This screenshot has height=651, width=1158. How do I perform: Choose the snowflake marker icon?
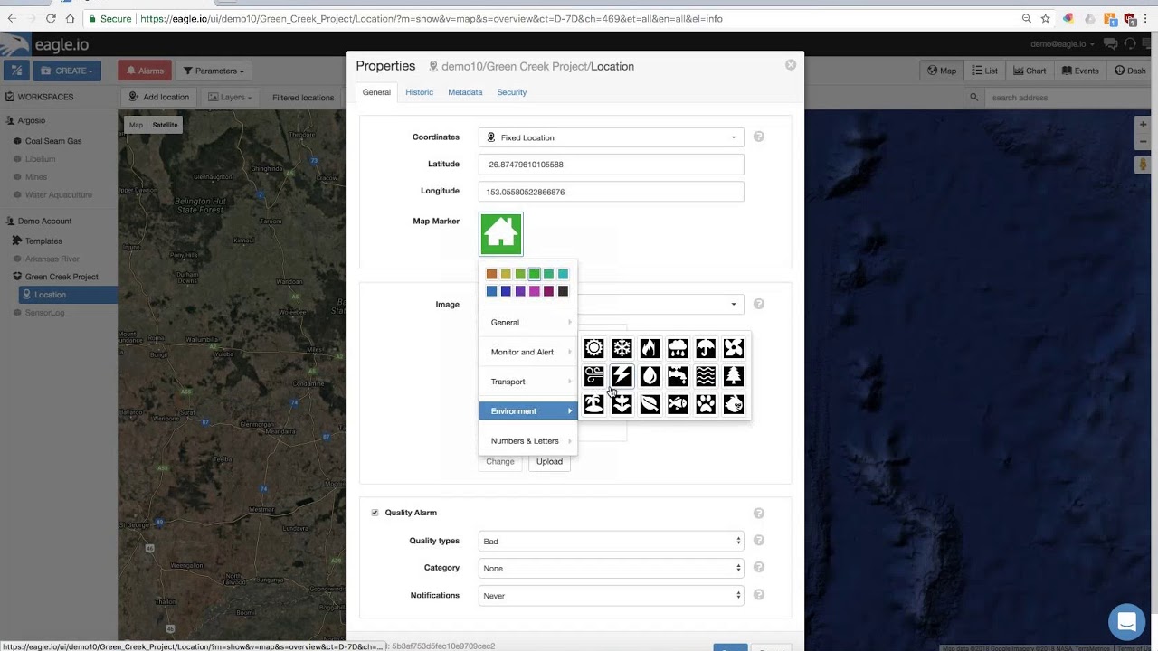coord(622,348)
